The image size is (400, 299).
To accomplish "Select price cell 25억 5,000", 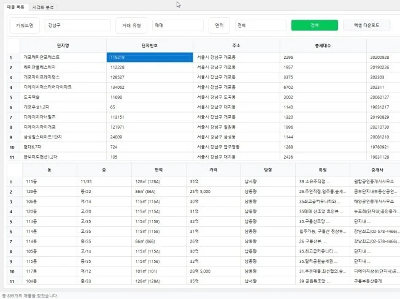I will 213,192.
